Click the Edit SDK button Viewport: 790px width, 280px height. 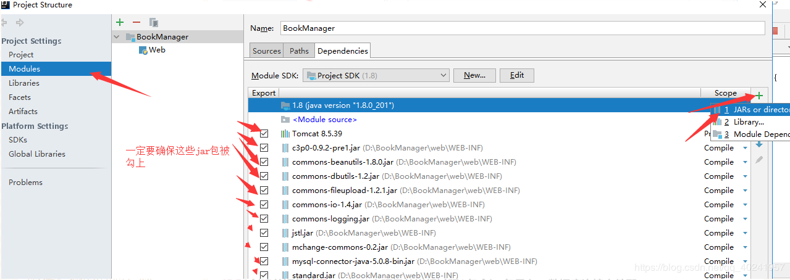(517, 75)
